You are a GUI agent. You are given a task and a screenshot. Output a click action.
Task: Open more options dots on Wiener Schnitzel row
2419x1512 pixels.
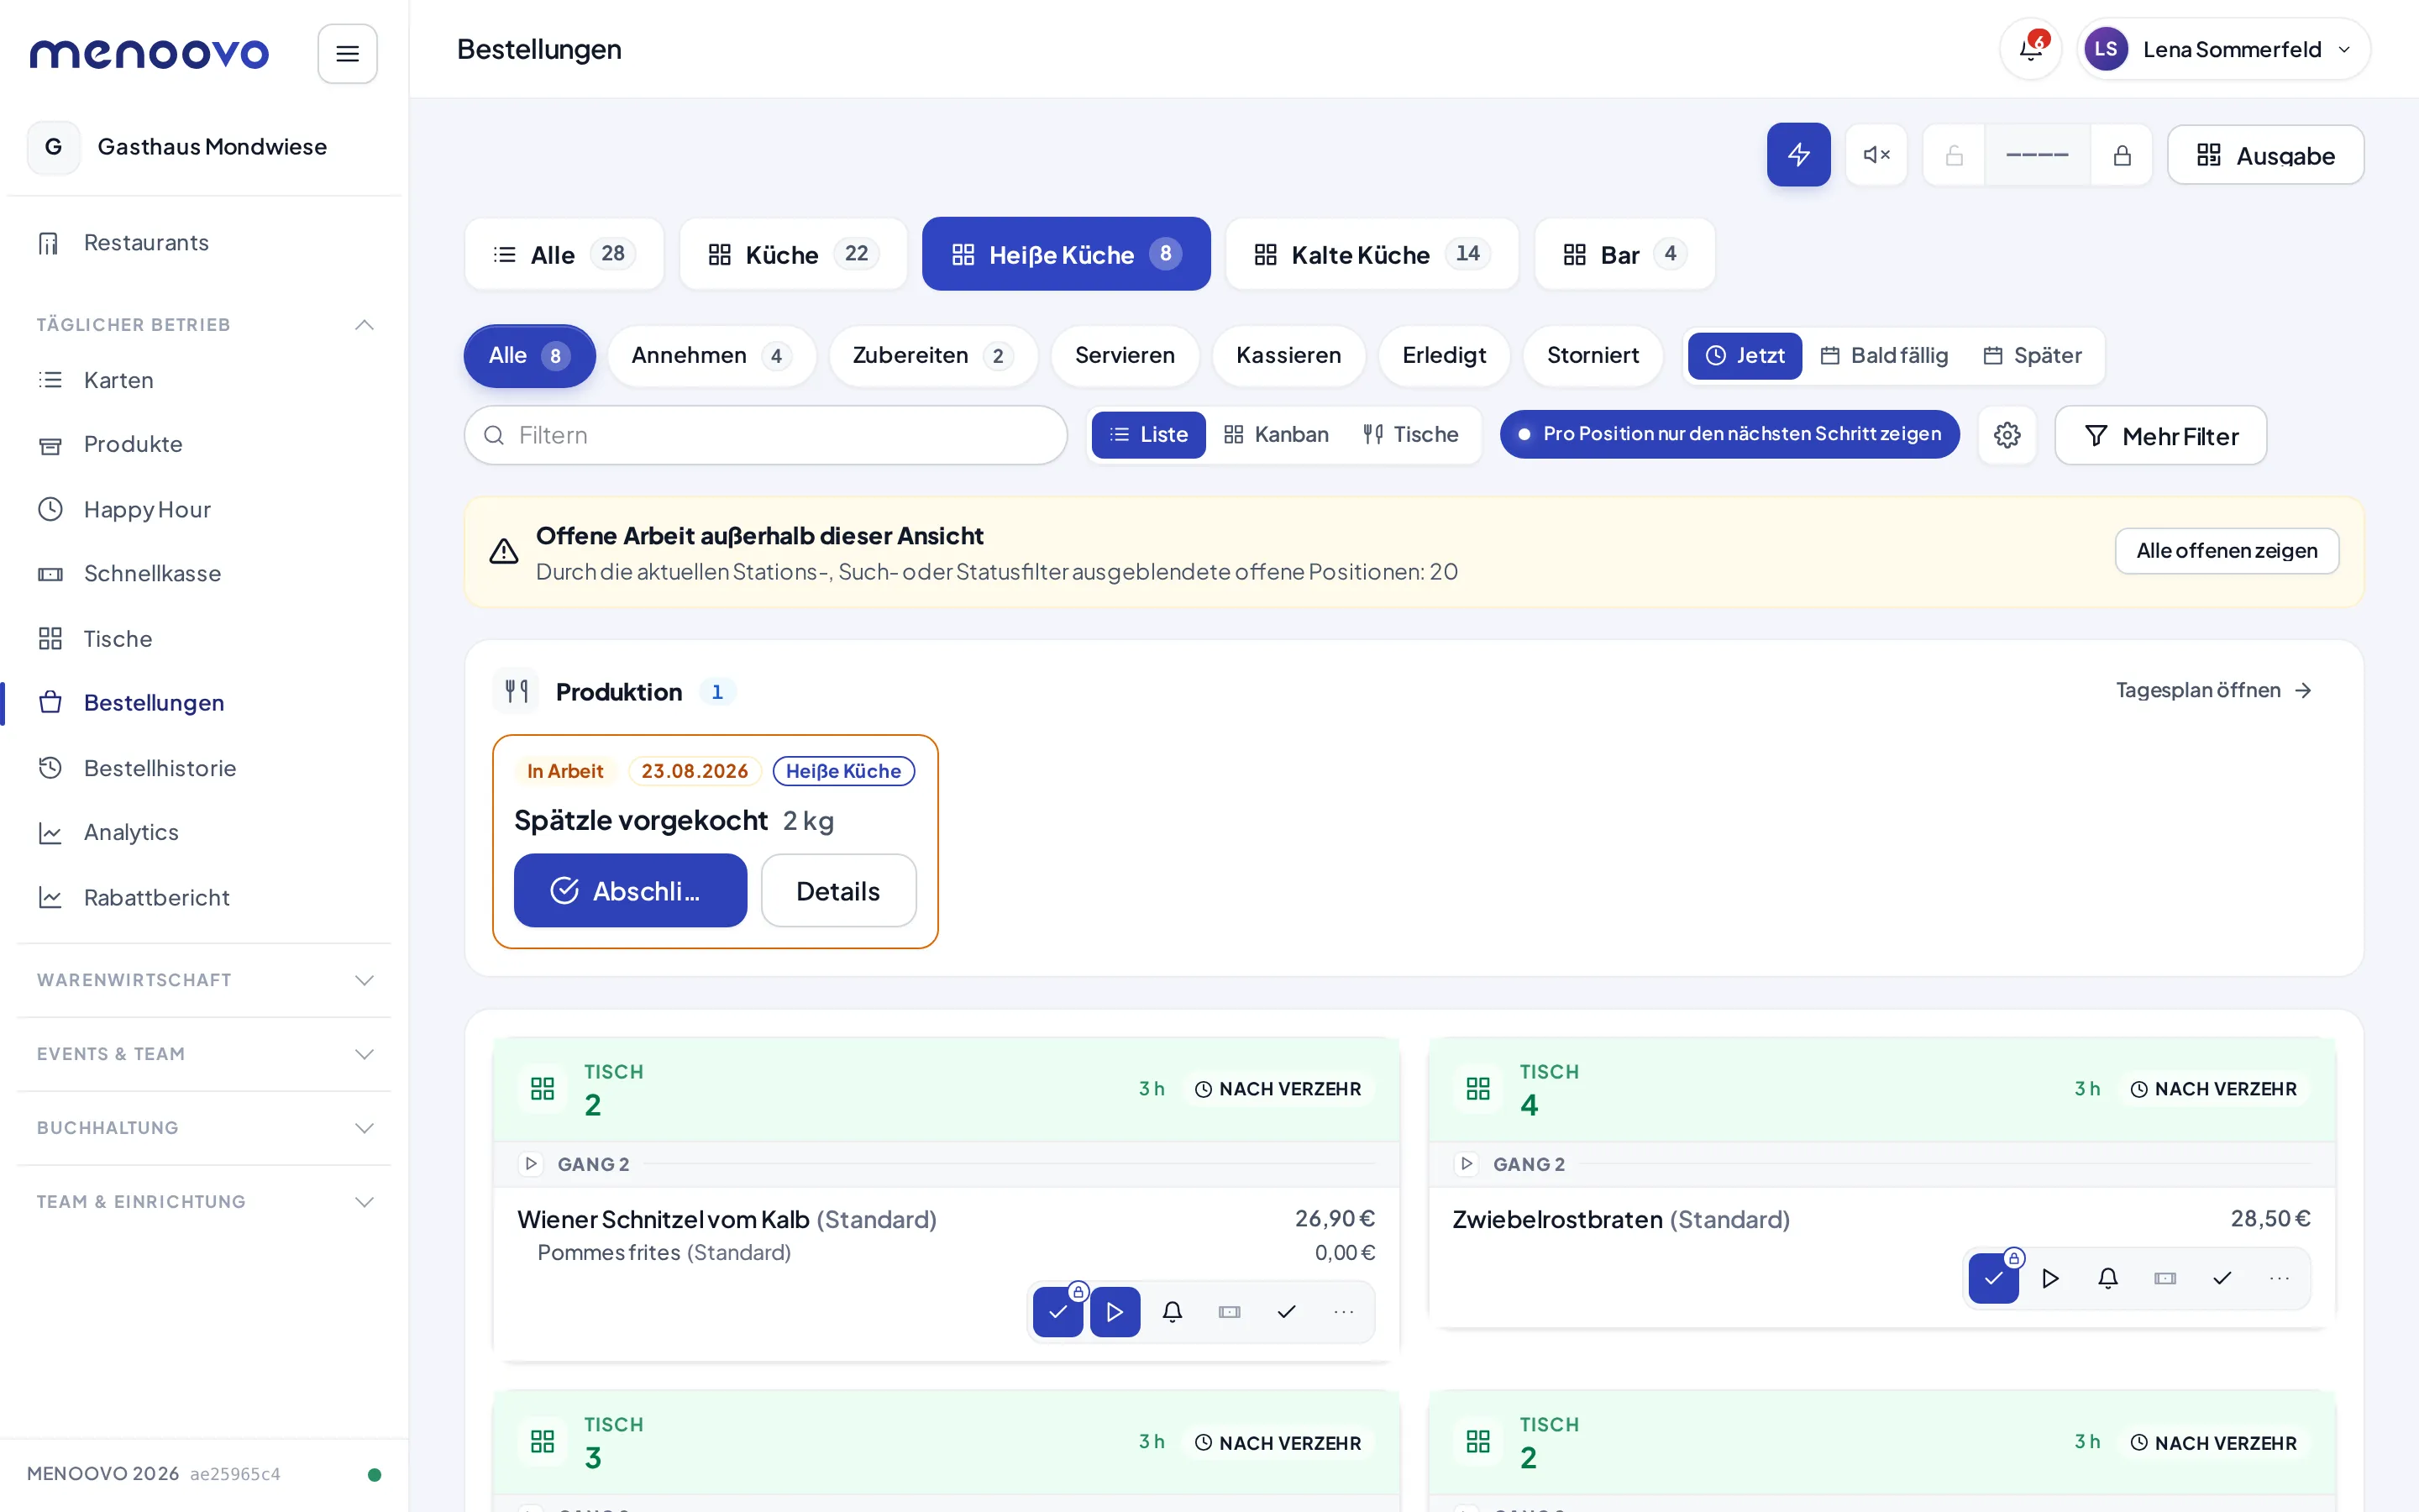(x=1343, y=1312)
